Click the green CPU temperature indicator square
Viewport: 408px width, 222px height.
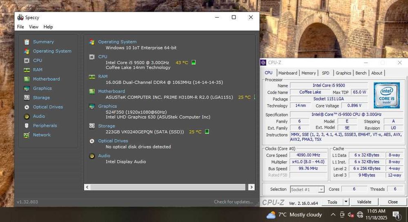(193, 62)
